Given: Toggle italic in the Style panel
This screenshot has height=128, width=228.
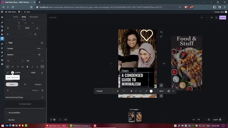Looking at the screenshot, I should click(32, 67).
